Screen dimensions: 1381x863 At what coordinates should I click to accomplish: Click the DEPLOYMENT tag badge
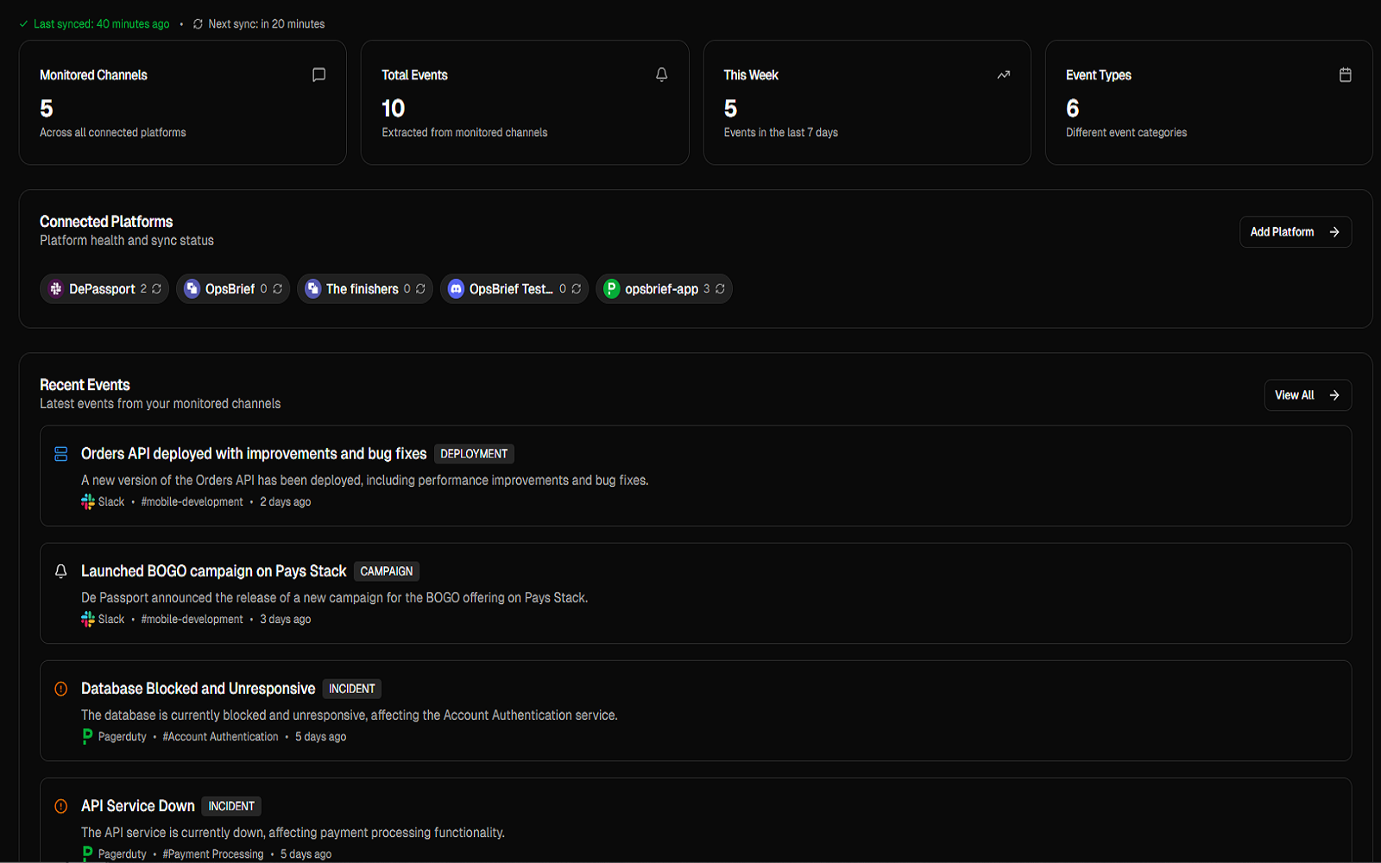474,454
